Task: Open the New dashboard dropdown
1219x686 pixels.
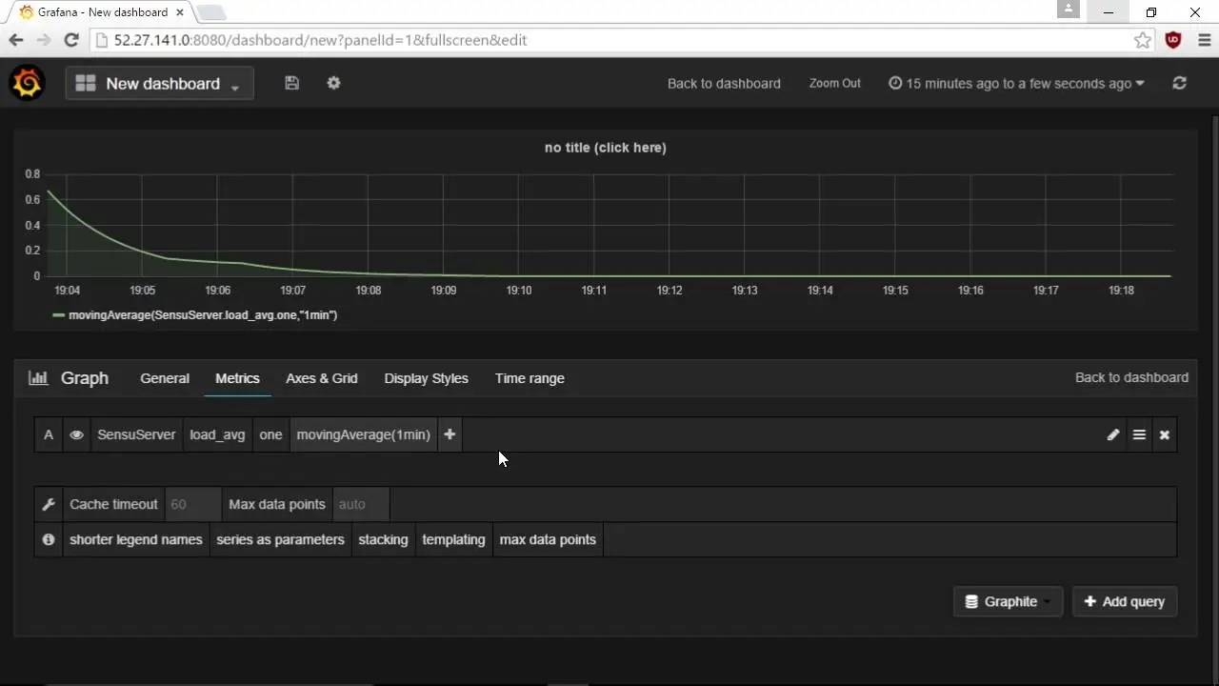Action: (x=159, y=83)
